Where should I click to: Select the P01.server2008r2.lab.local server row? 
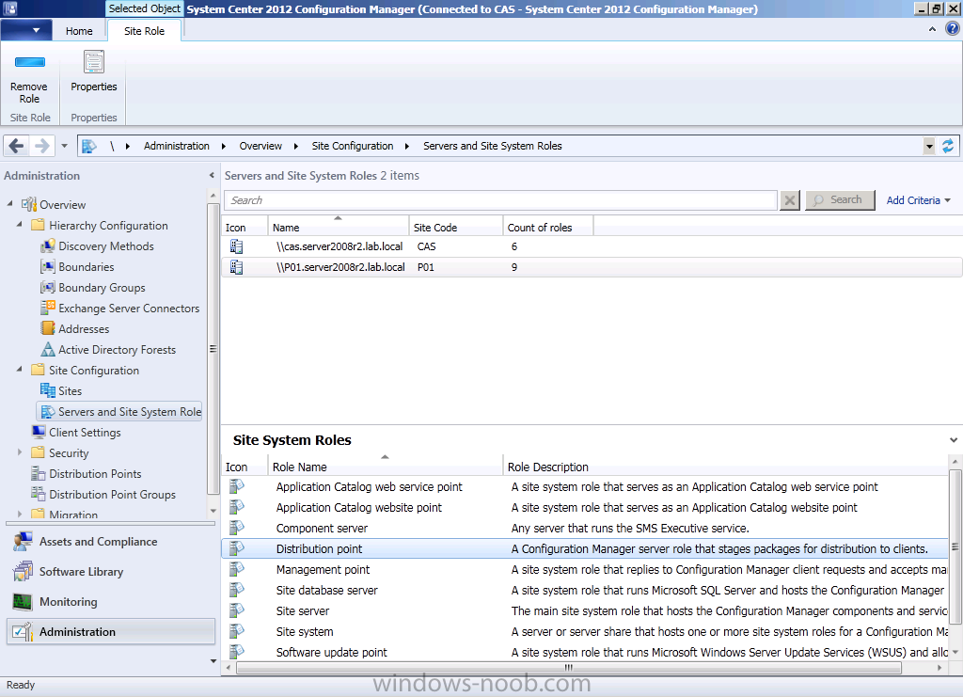point(592,267)
